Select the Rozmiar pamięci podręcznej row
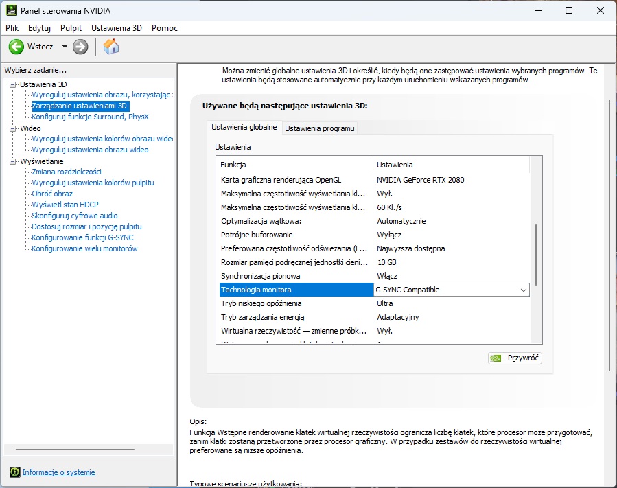 375,262
